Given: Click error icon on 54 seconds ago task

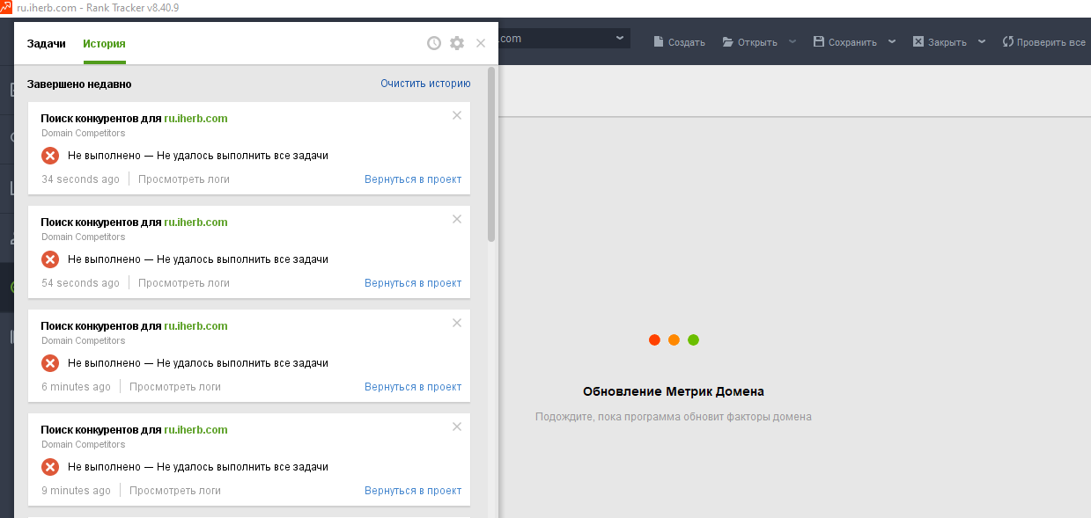Looking at the screenshot, I should [50, 259].
